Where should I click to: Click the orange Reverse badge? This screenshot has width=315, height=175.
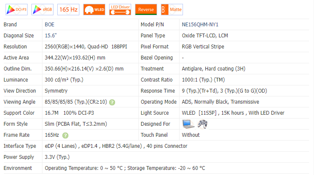(146, 9)
